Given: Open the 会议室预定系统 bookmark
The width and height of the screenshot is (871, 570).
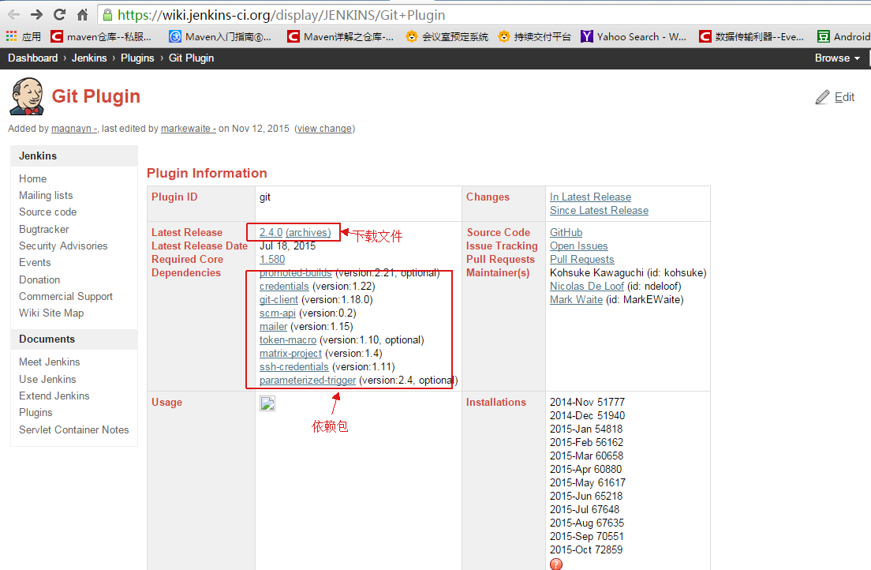Looking at the screenshot, I should (x=447, y=36).
